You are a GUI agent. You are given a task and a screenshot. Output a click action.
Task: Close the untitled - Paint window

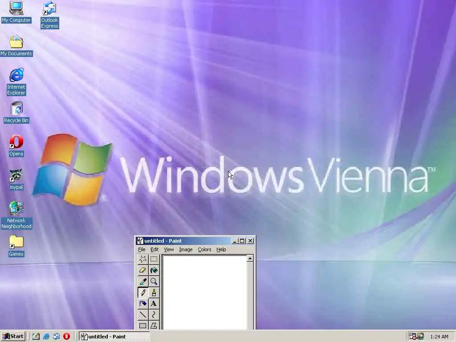(250, 241)
